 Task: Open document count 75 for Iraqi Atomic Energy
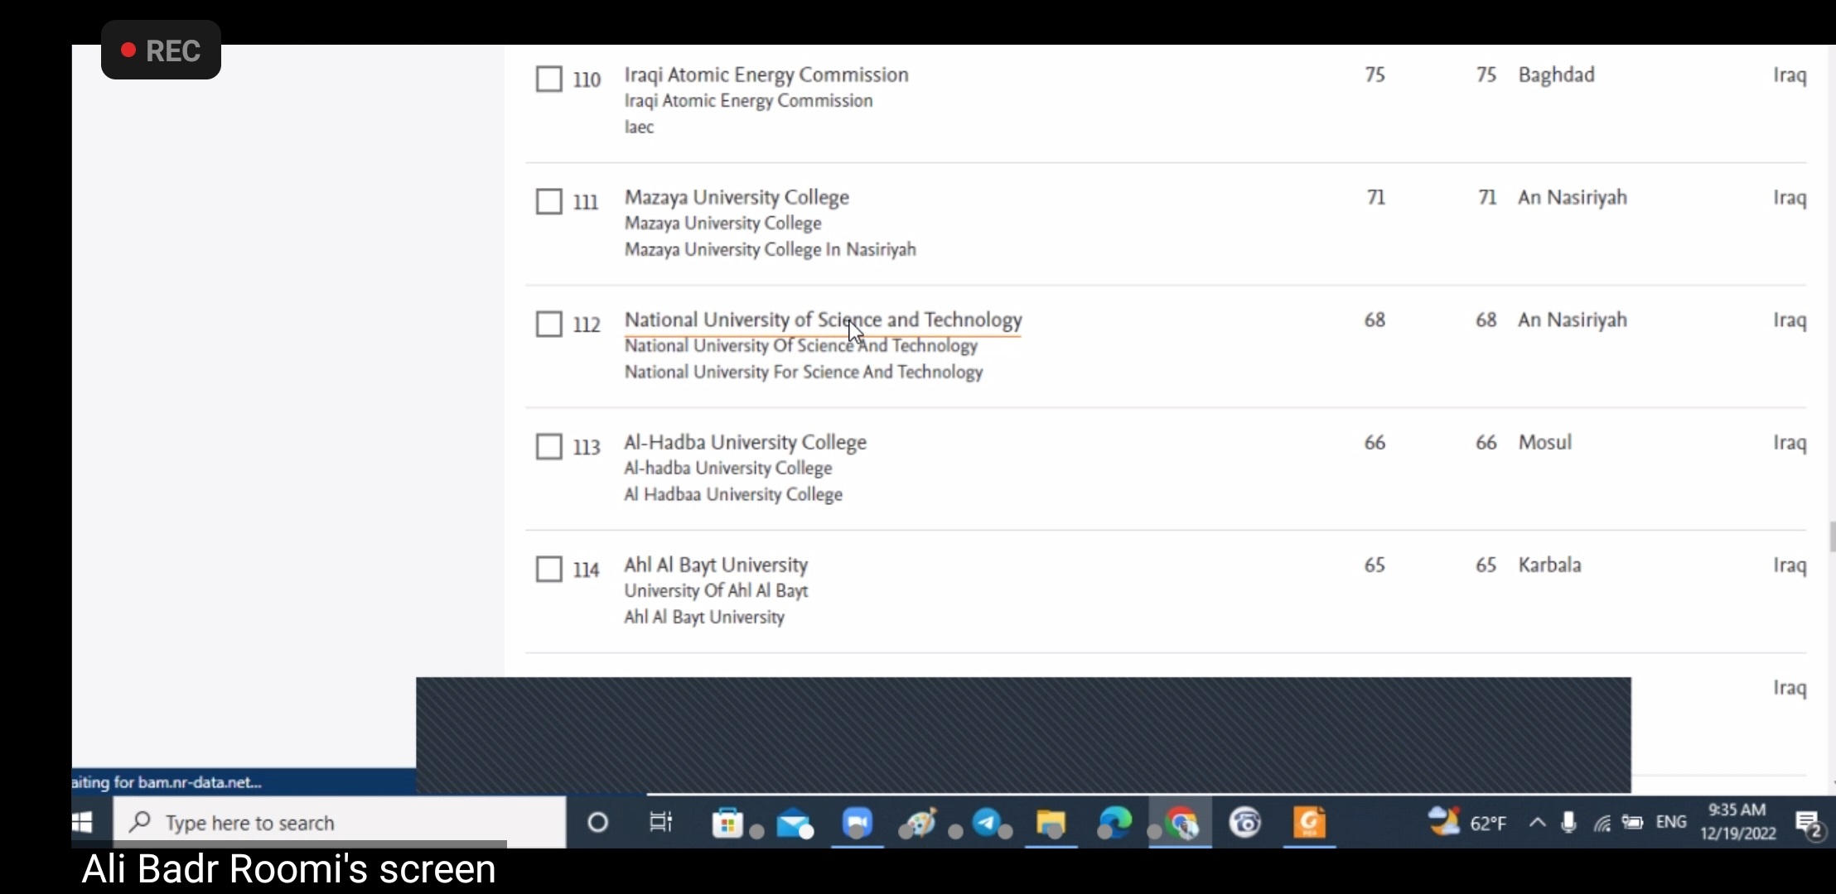click(x=1375, y=75)
